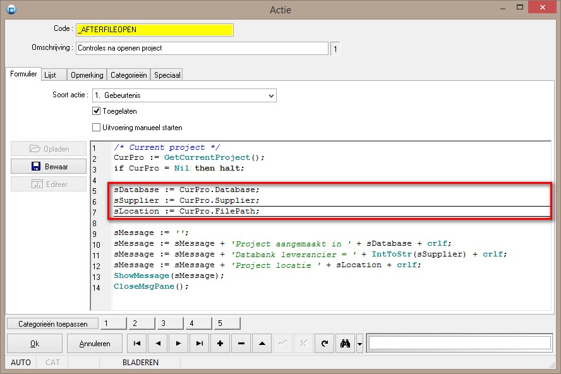Open search with the binoculars icon
Image resolution: width=561 pixels, height=374 pixels.
coord(346,344)
